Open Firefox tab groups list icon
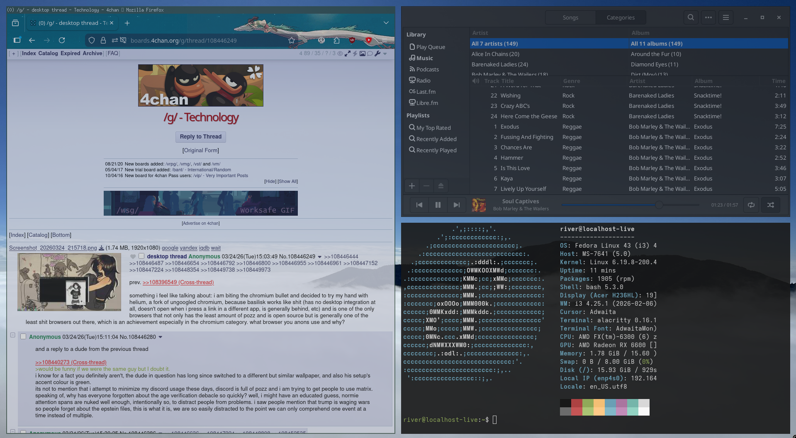Screen dimensions: 796x438 [15, 23]
